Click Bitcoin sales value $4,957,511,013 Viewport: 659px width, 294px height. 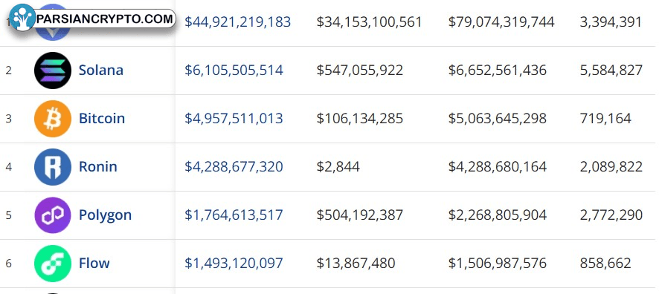coord(234,118)
